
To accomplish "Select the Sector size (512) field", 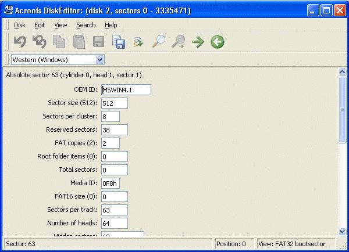I will click(115, 103).
